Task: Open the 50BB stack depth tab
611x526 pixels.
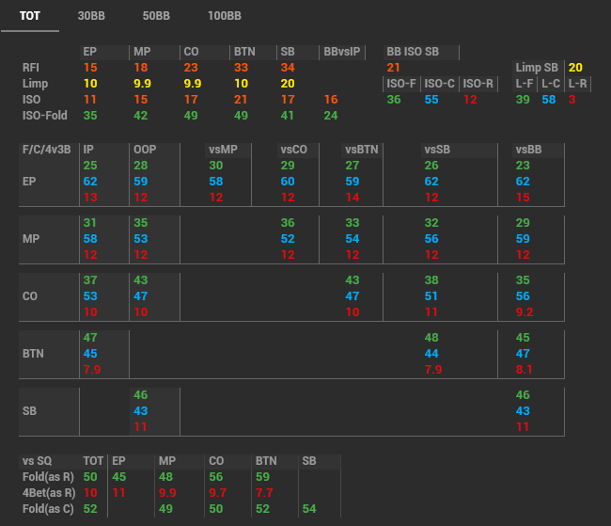Action: point(156,16)
